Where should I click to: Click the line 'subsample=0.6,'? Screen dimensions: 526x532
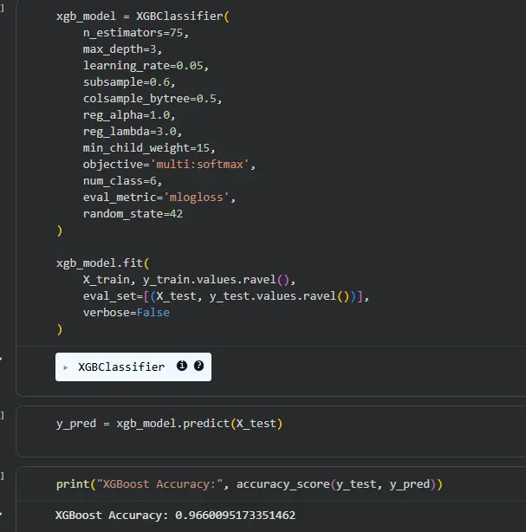point(129,82)
